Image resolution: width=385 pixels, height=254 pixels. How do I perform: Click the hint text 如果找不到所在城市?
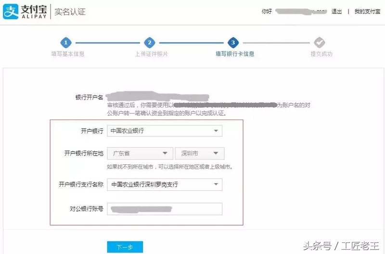(170, 167)
